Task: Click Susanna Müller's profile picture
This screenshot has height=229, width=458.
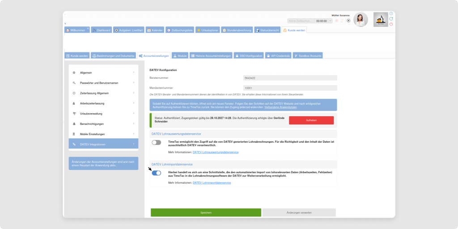Action: pos(360,20)
